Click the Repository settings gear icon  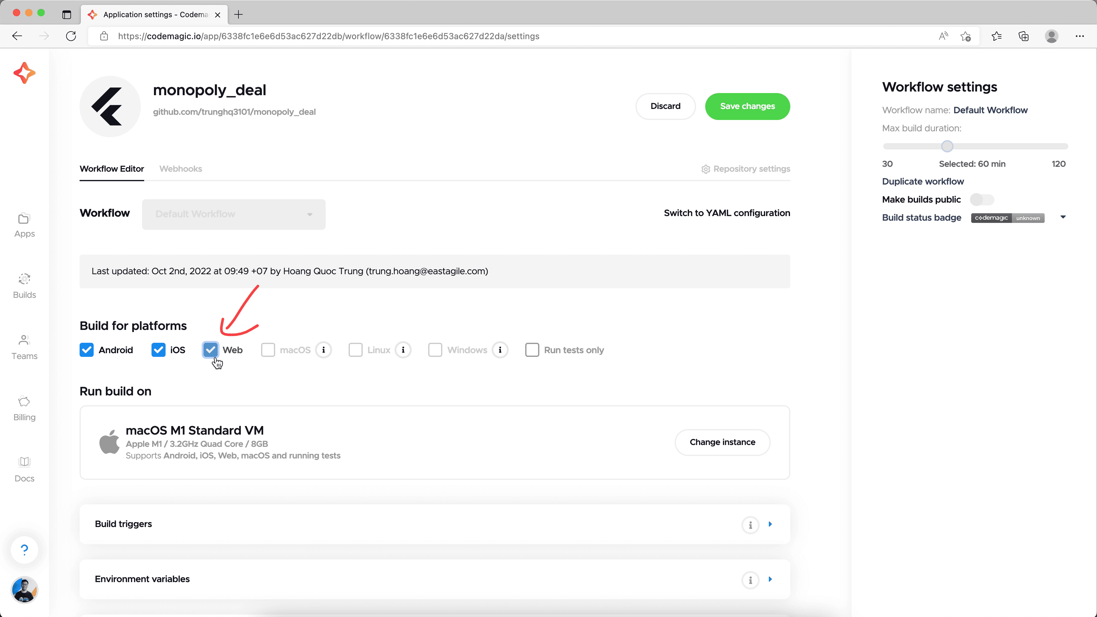(x=706, y=169)
